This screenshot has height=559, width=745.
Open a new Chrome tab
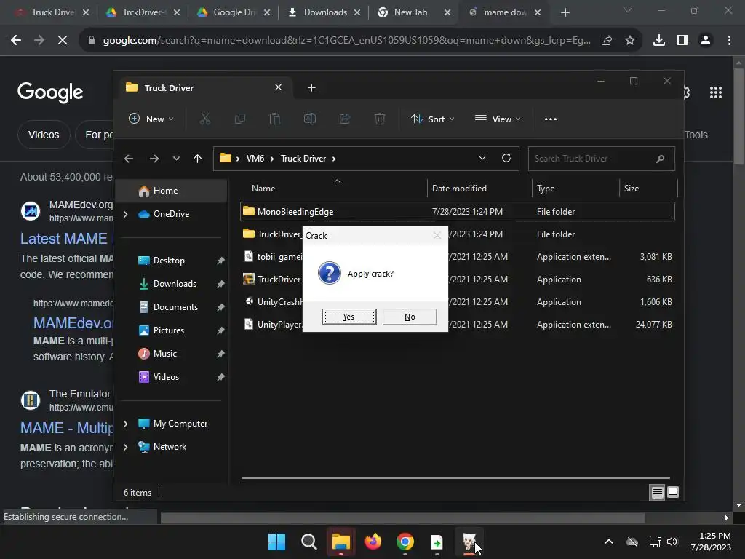pos(565,12)
